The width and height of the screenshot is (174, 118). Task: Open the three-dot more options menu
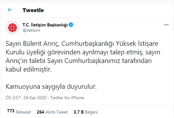pos(166,25)
